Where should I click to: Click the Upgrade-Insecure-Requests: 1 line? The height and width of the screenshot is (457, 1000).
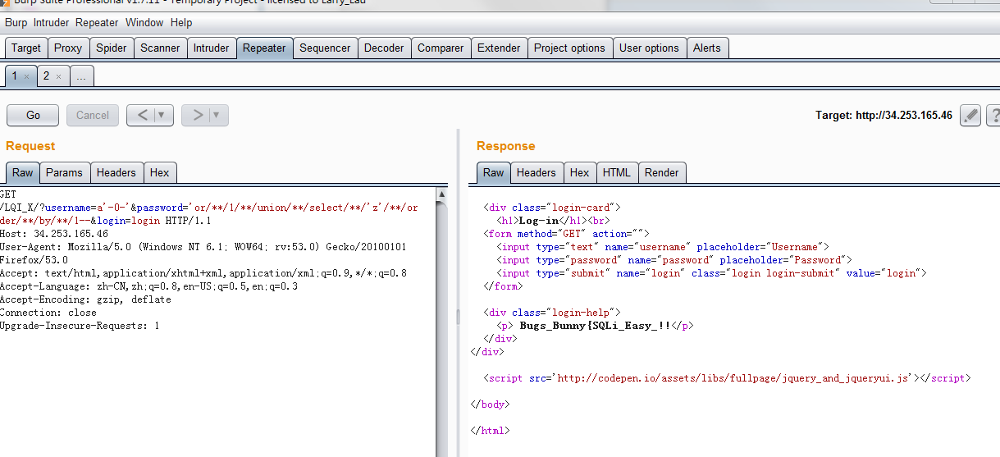coord(80,326)
